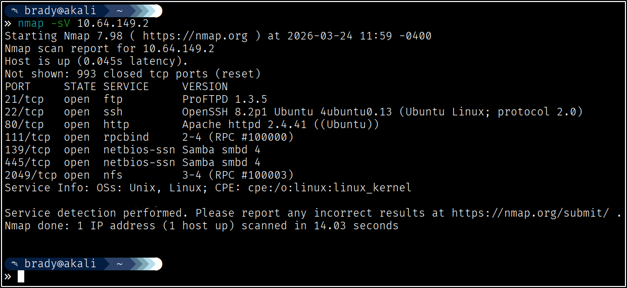Click the Kali dragon icon in the last prompt
The width and height of the screenshot is (627, 288).
15,264
